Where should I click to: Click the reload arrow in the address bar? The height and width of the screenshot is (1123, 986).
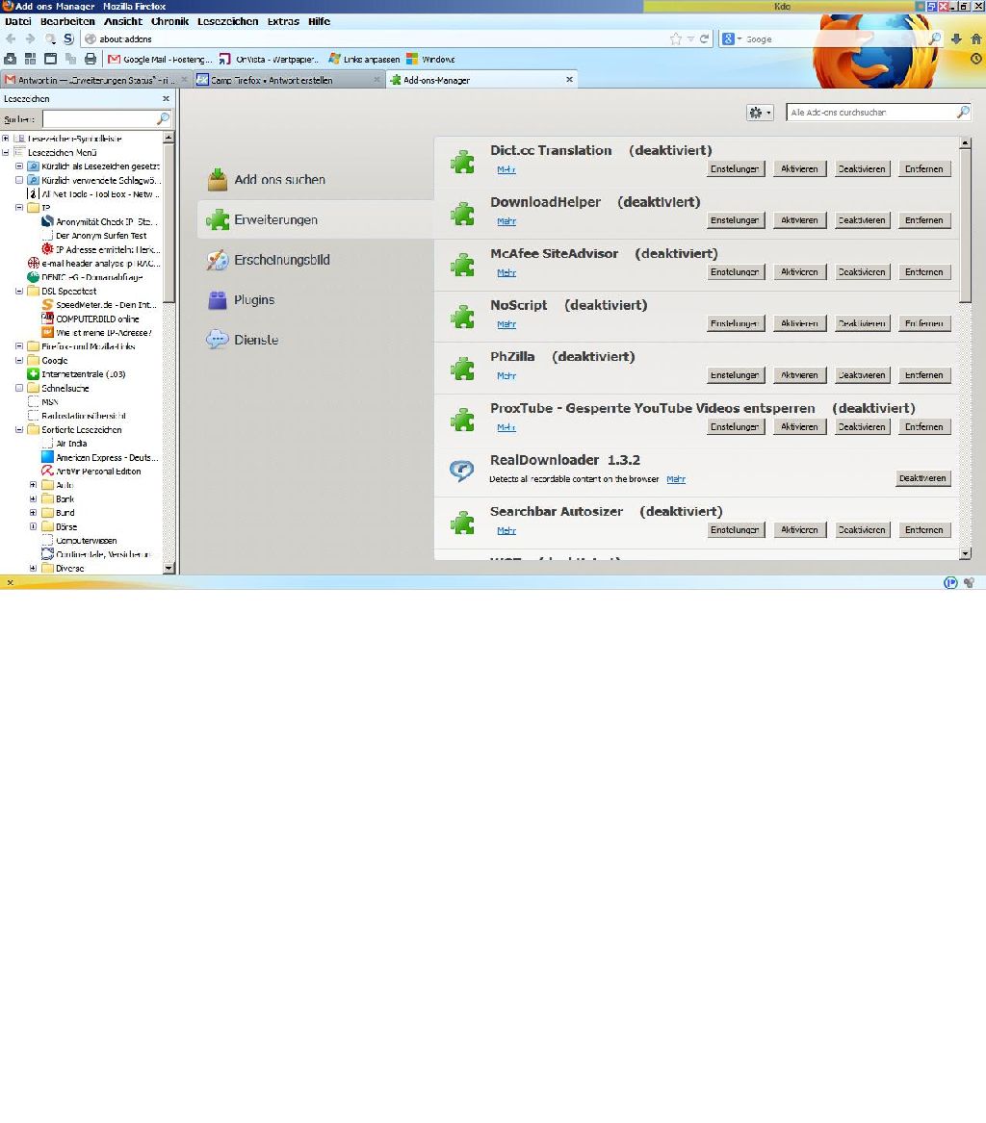[705, 38]
